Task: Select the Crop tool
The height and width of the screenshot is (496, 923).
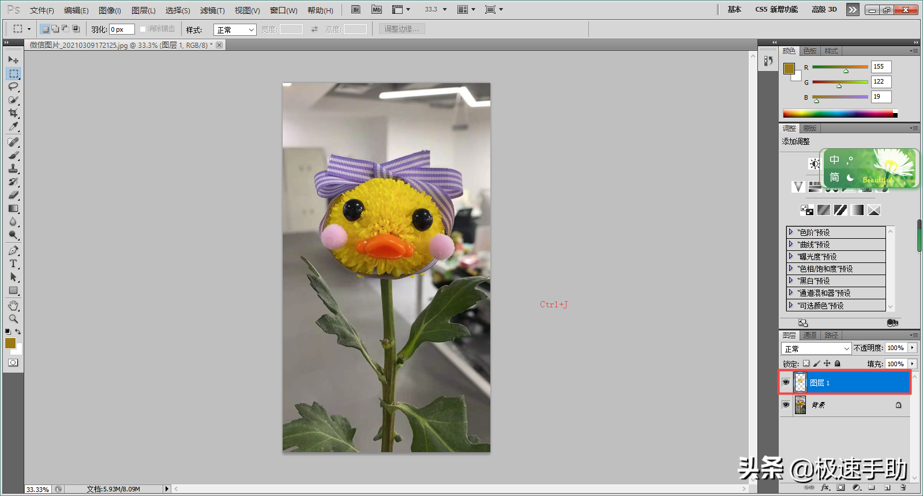Action: (13, 113)
